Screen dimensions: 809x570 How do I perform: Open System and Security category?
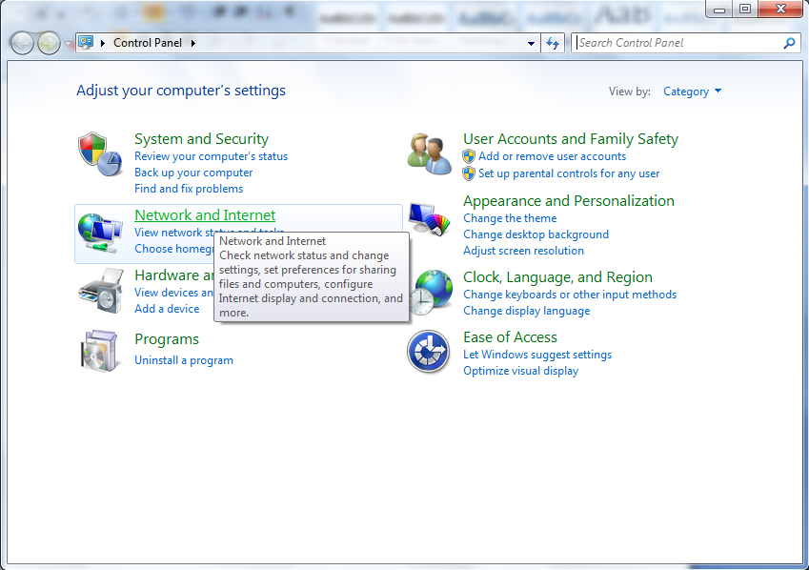pos(201,139)
